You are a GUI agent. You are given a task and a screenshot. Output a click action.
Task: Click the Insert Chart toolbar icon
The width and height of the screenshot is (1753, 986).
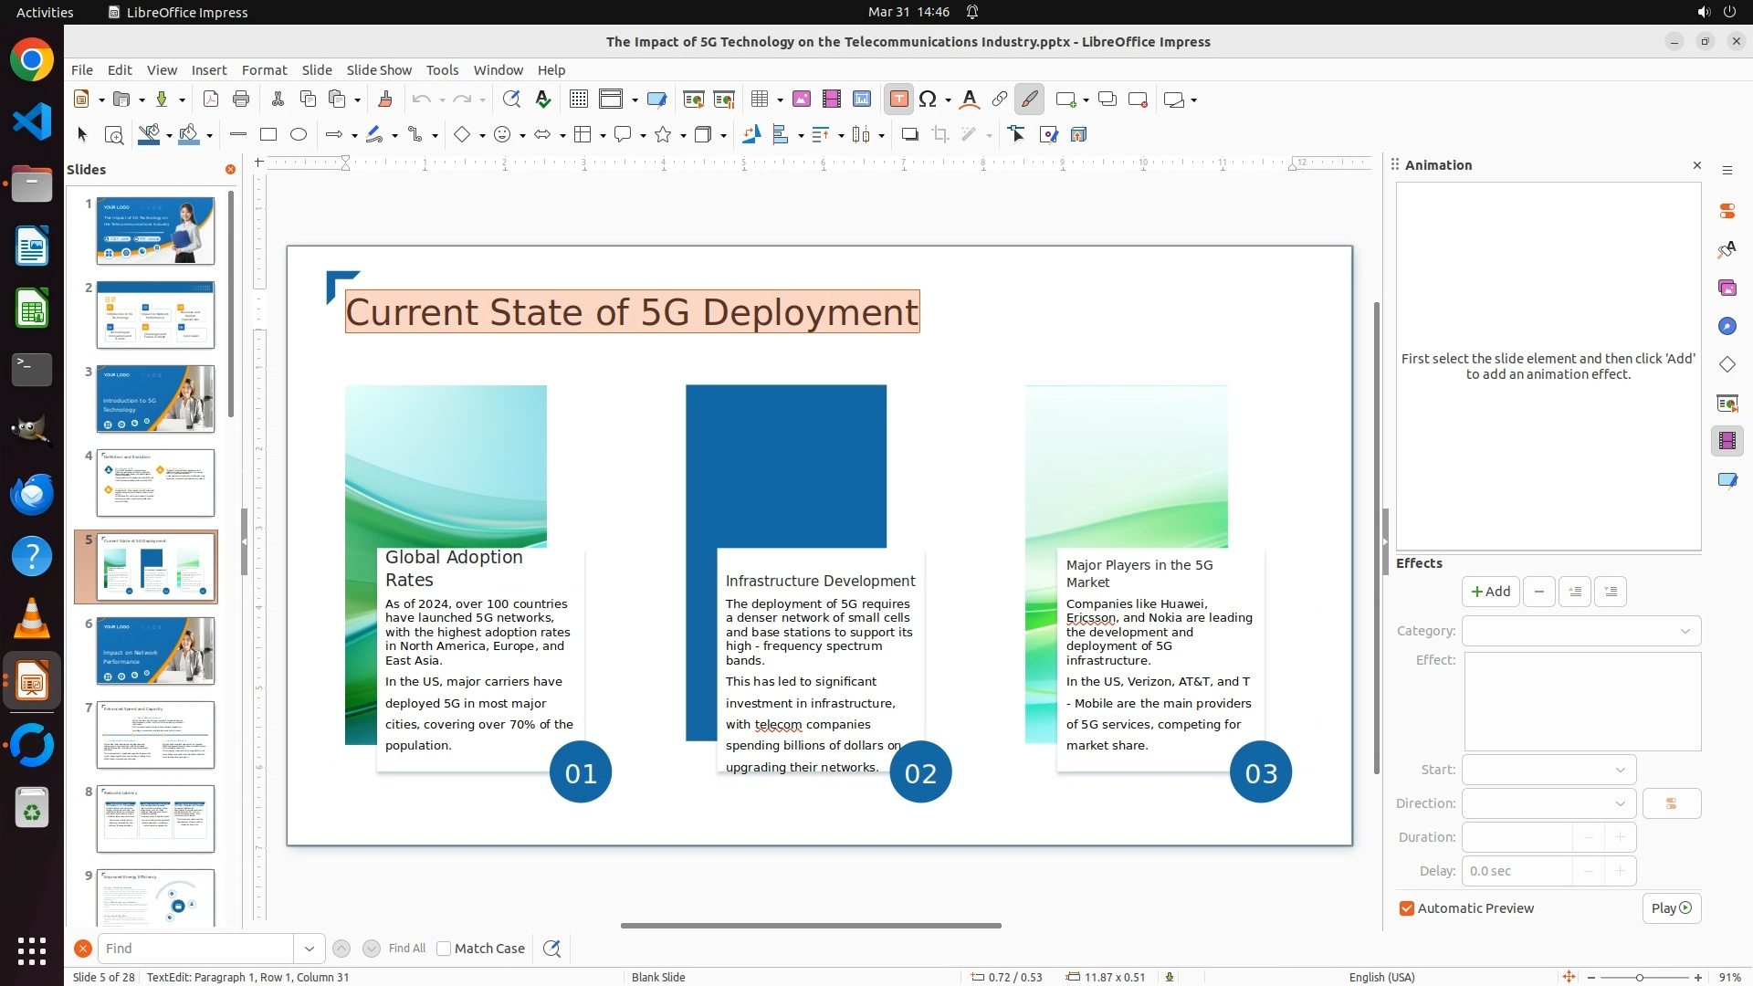[862, 100]
